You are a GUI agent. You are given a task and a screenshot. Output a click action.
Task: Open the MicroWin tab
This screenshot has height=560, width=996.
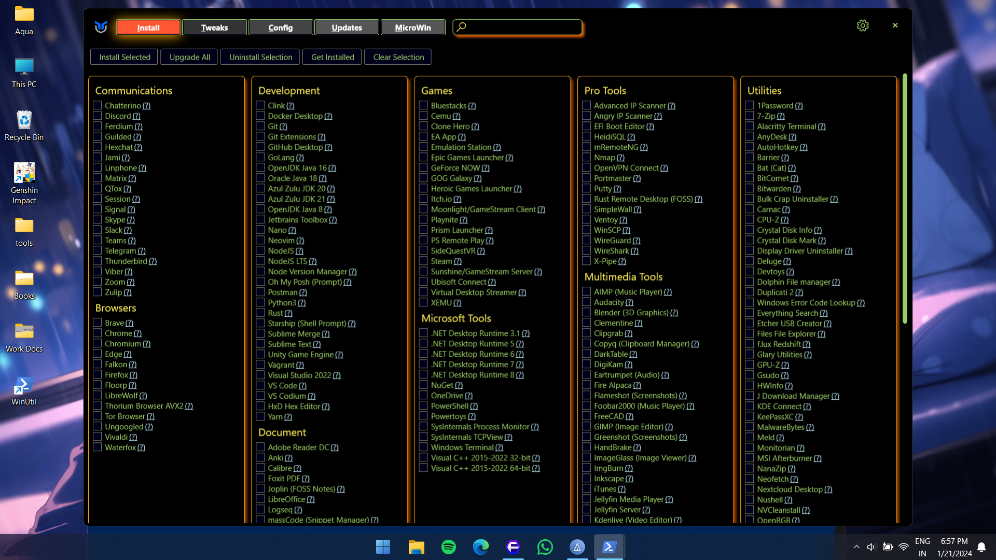(x=413, y=27)
